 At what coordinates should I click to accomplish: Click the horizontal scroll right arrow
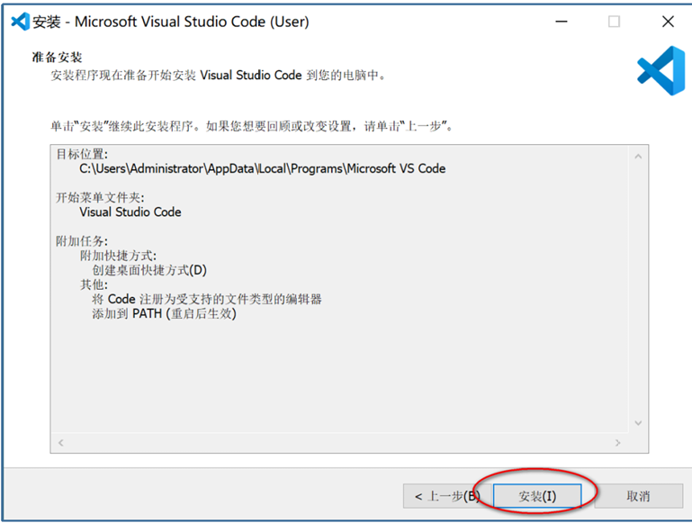617,442
